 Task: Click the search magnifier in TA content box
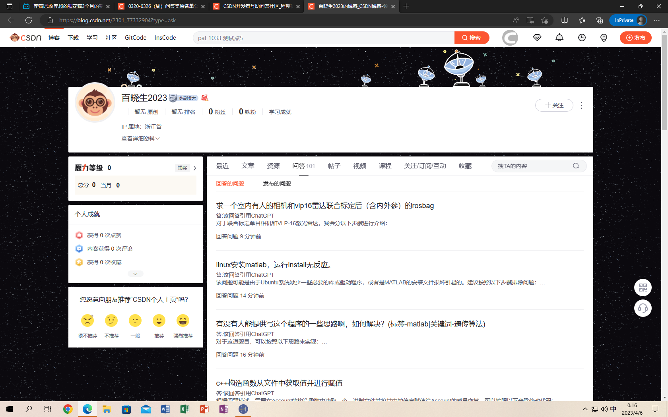pos(576,166)
